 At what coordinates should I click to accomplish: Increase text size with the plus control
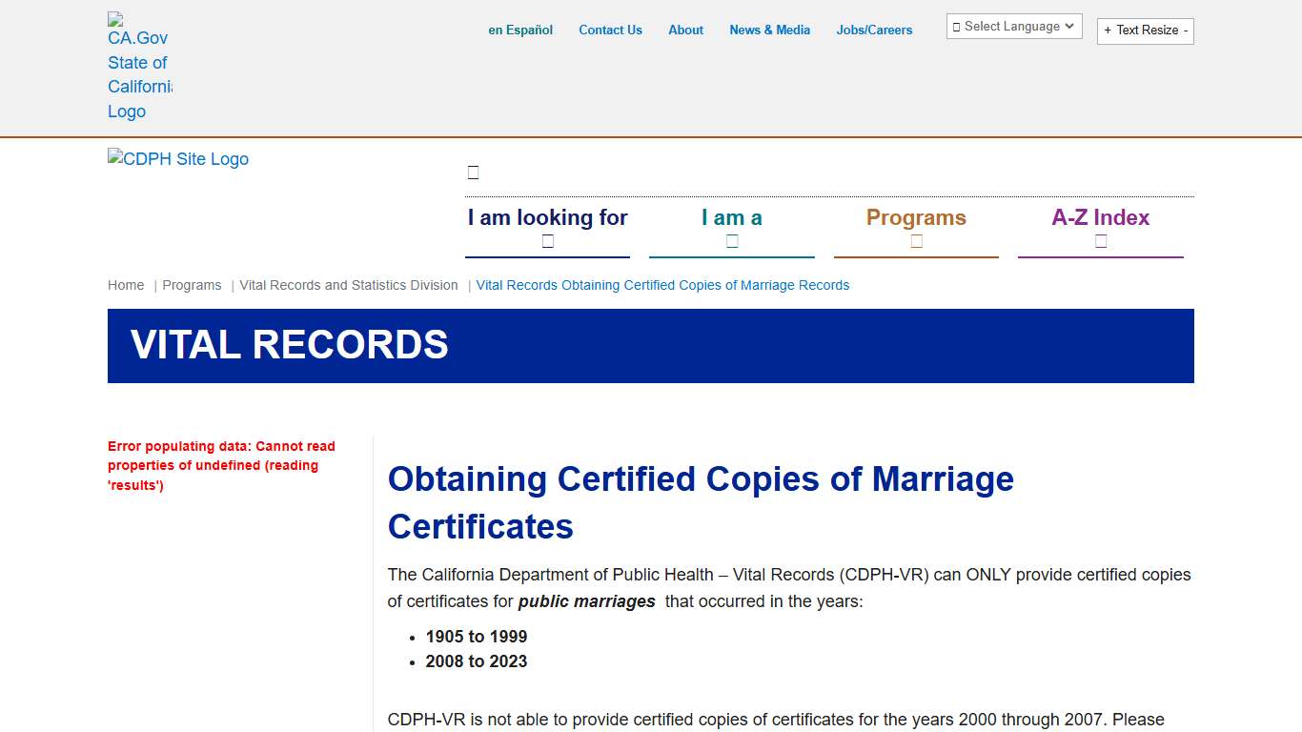[1106, 30]
